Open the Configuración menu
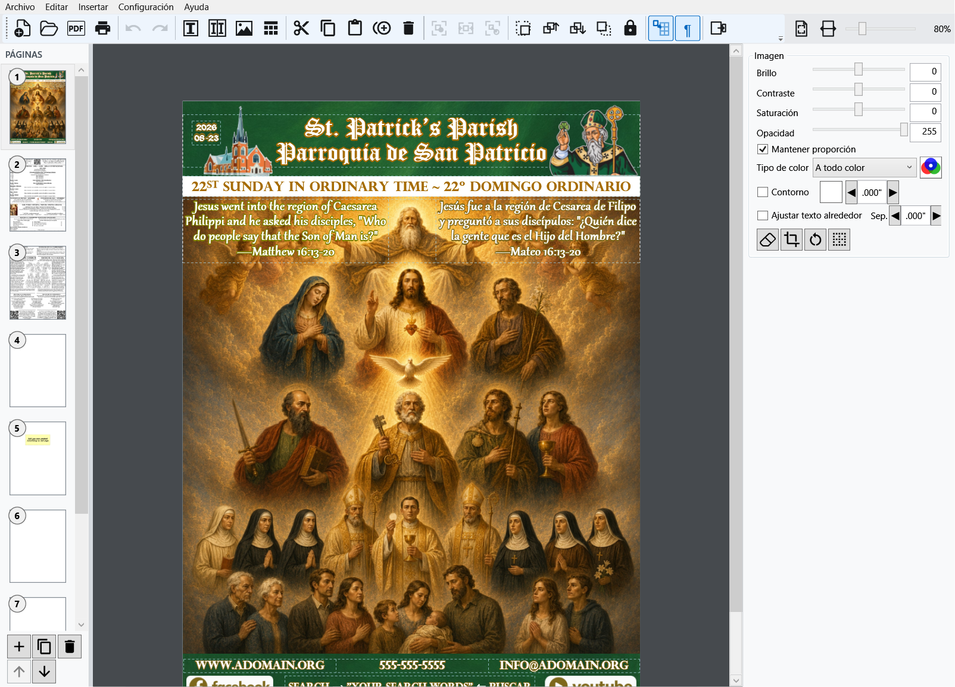 point(146,7)
